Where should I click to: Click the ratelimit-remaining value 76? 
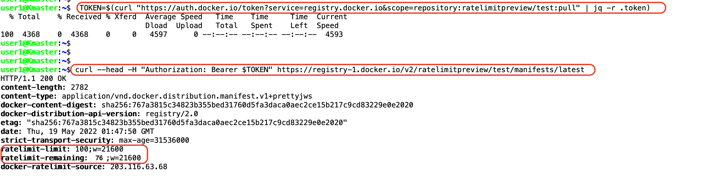(x=99, y=158)
